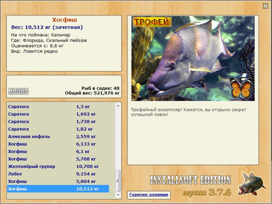Viewport: 272px width, 204px height.
Task: Click the Трофейный экземпляр message text
Action: [x=189, y=112]
